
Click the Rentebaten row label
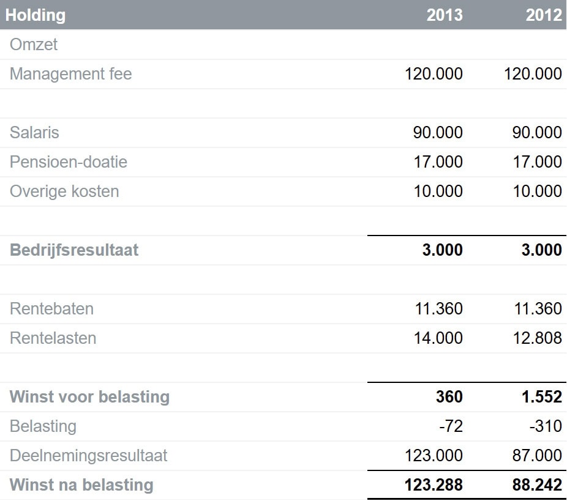pyautogui.click(x=51, y=309)
